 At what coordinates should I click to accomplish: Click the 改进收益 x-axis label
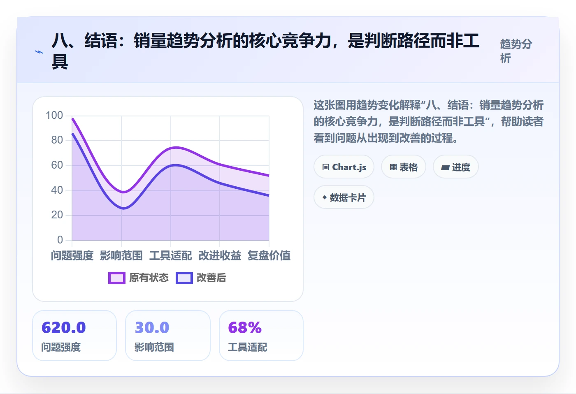220,256
